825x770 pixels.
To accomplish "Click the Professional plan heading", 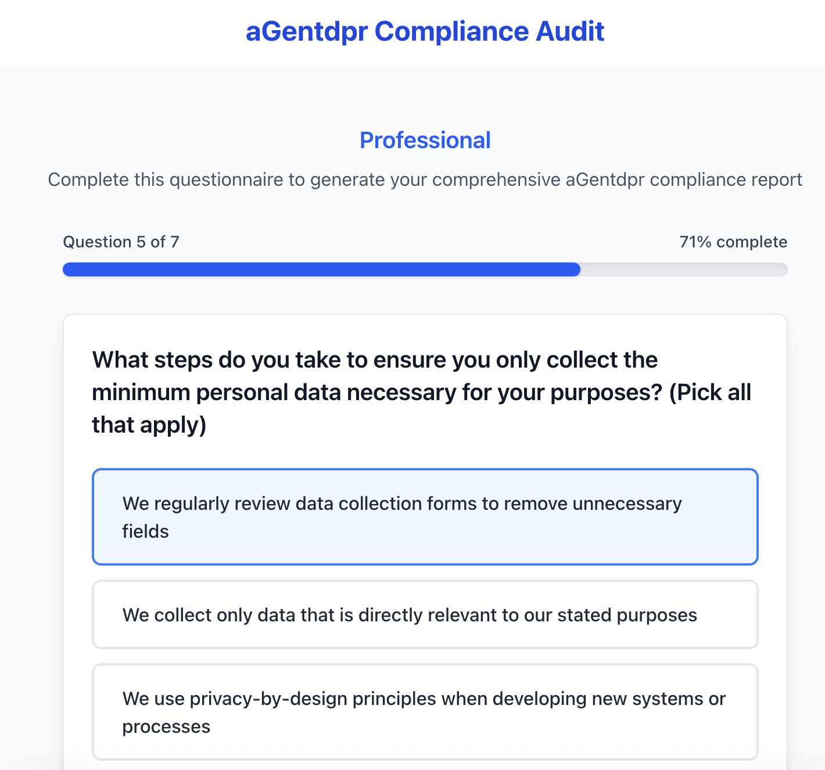I will [x=425, y=141].
